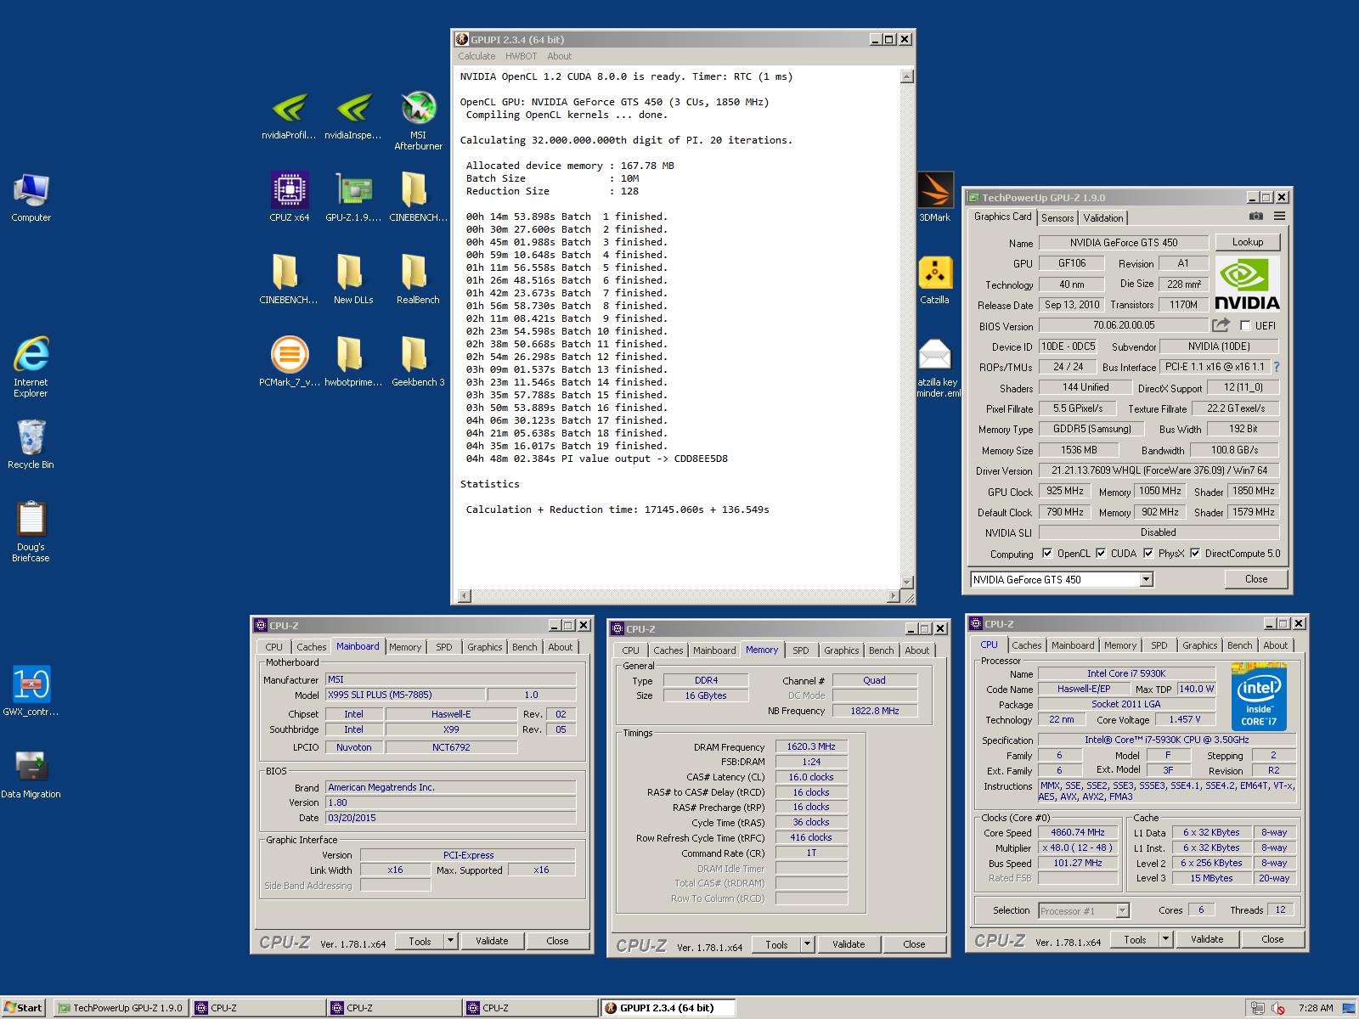Open About menu in GPUPI
The image size is (1359, 1019).
pos(559,56)
